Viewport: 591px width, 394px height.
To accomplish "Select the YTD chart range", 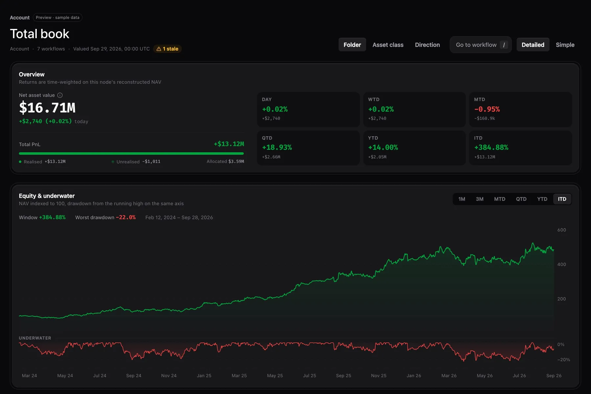I will pyautogui.click(x=542, y=199).
